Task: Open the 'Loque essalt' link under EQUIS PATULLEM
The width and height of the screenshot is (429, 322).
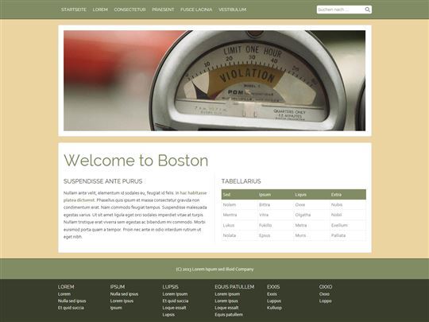Action: point(226,308)
